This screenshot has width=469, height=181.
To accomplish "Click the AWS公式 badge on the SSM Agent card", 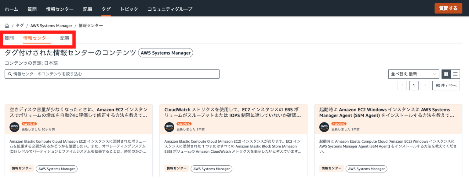I will (338, 124).
